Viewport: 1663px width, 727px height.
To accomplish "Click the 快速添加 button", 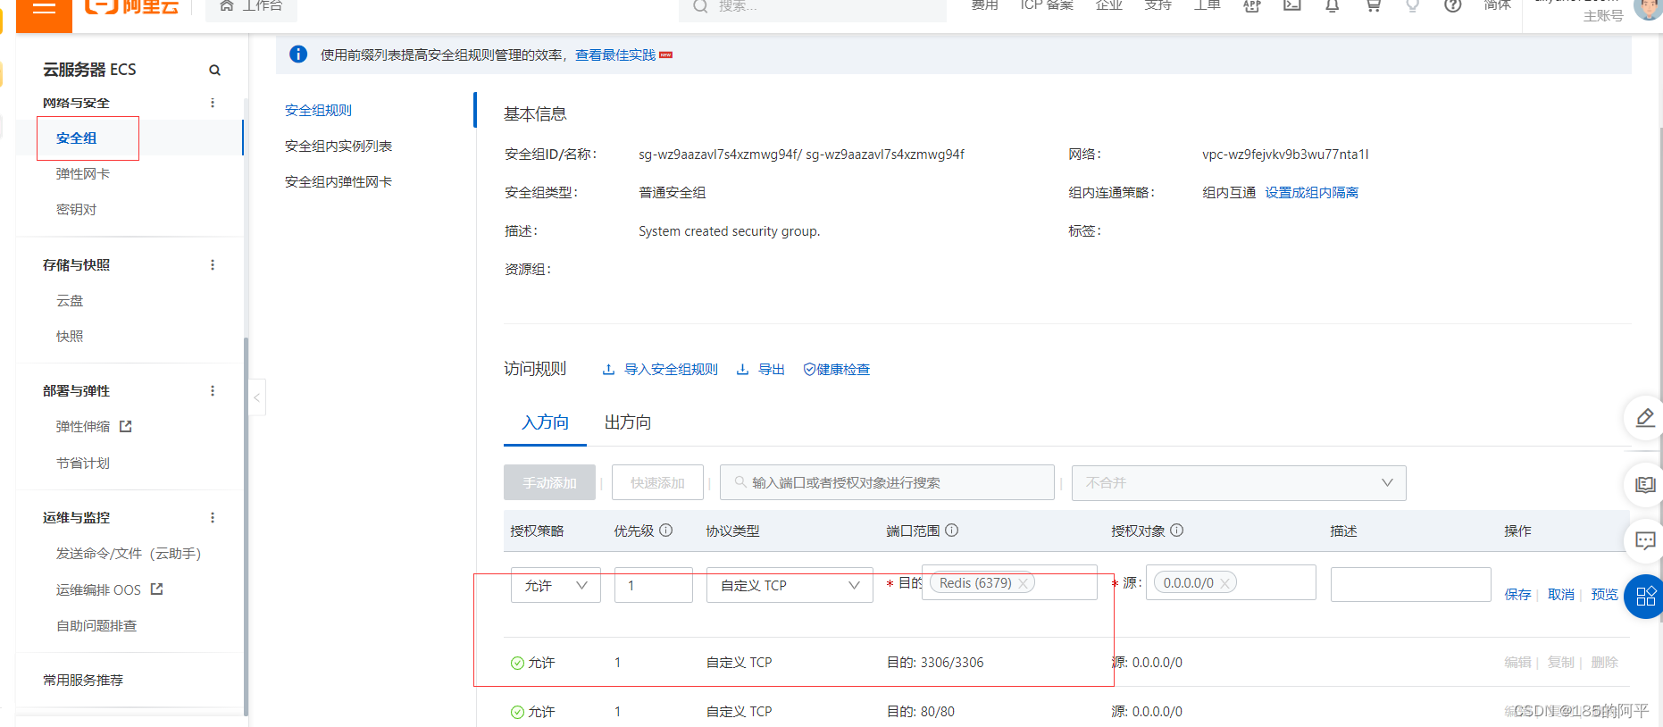I will (657, 482).
